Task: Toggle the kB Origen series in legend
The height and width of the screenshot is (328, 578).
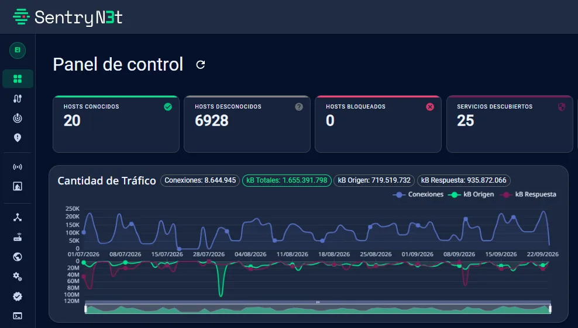Action: [471, 194]
